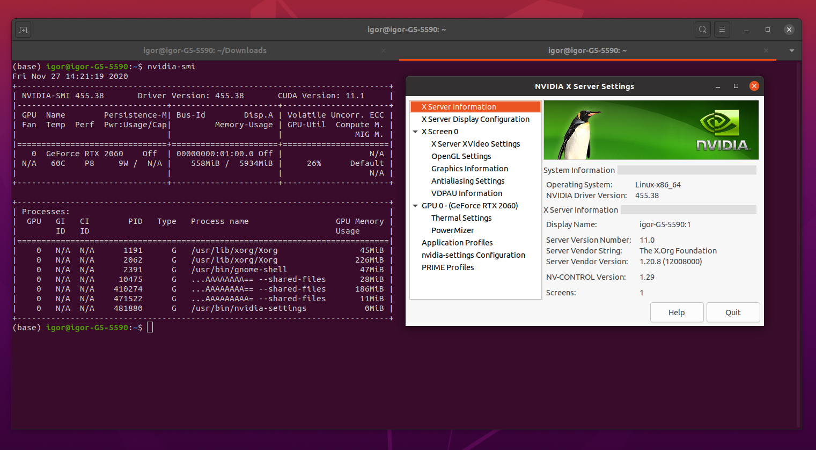Switch to the ~/Downloads terminal tab
This screenshot has width=816, height=450.
pyautogui.click(x=205, y=50)
